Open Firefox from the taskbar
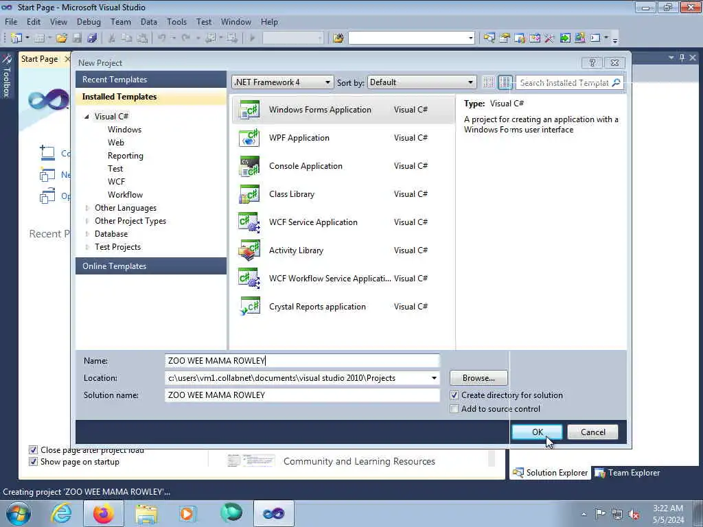This screenshot has height=527, width=703. (104, 513)
